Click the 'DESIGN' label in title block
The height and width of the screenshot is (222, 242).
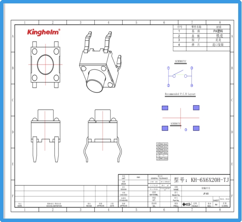(x=124, y=189)
